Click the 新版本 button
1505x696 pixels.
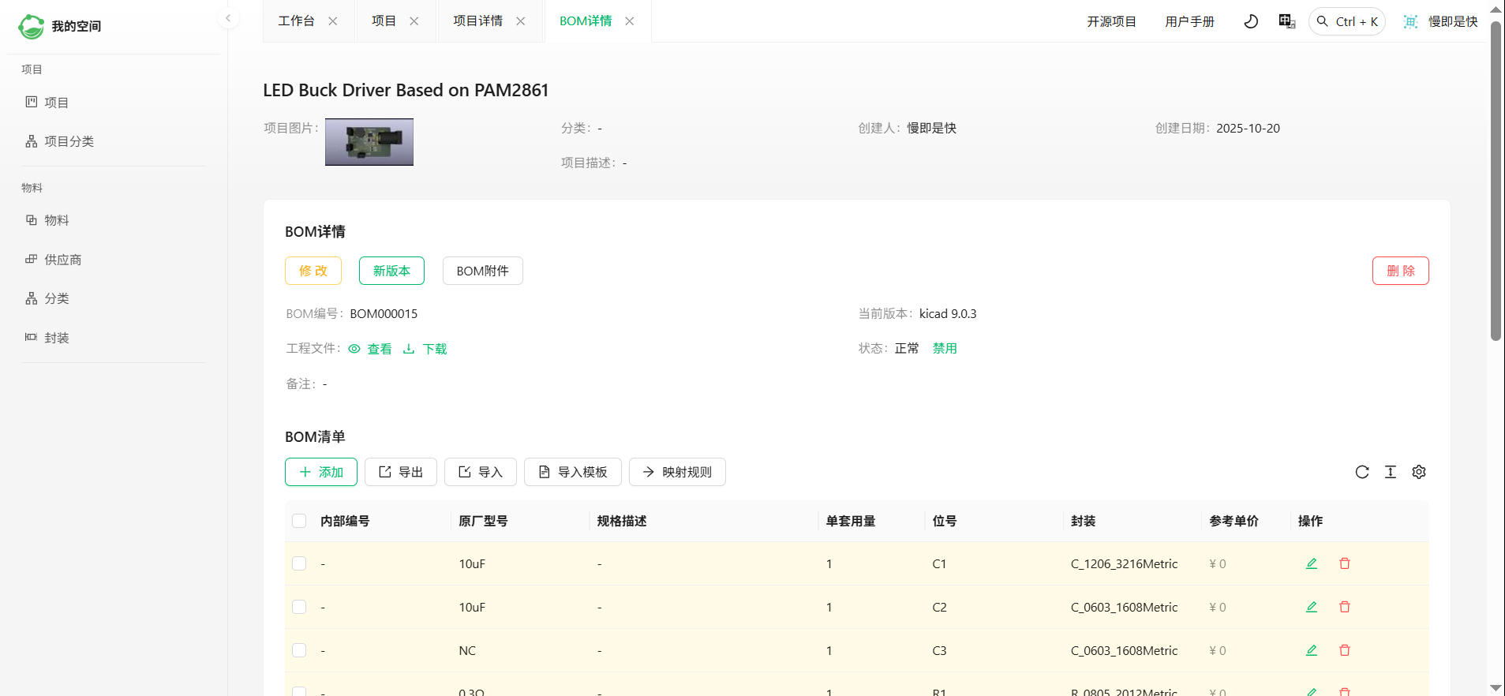(x=391, y=271)
